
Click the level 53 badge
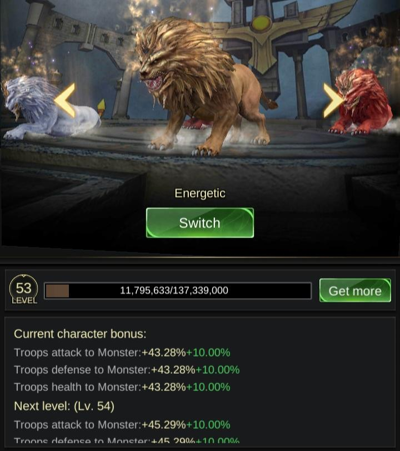coord(24,290)
